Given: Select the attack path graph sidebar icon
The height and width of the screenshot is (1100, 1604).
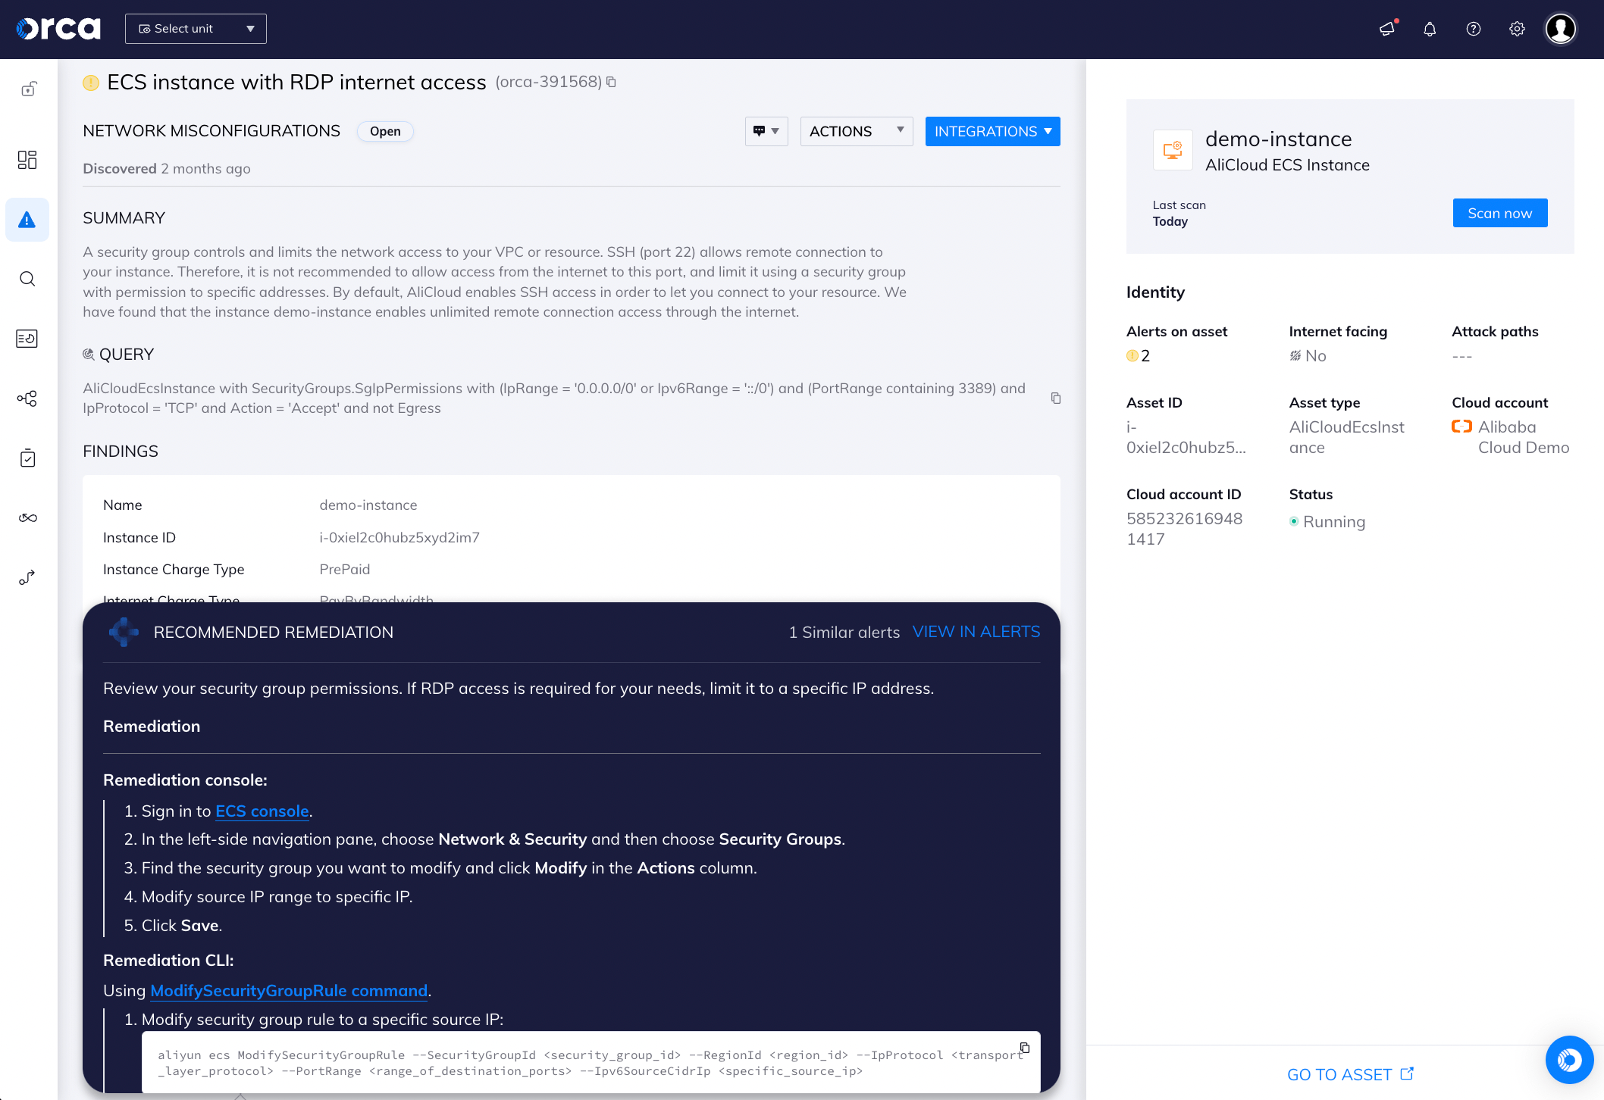Looking at the screenshot, I should [x=27, y=398].
